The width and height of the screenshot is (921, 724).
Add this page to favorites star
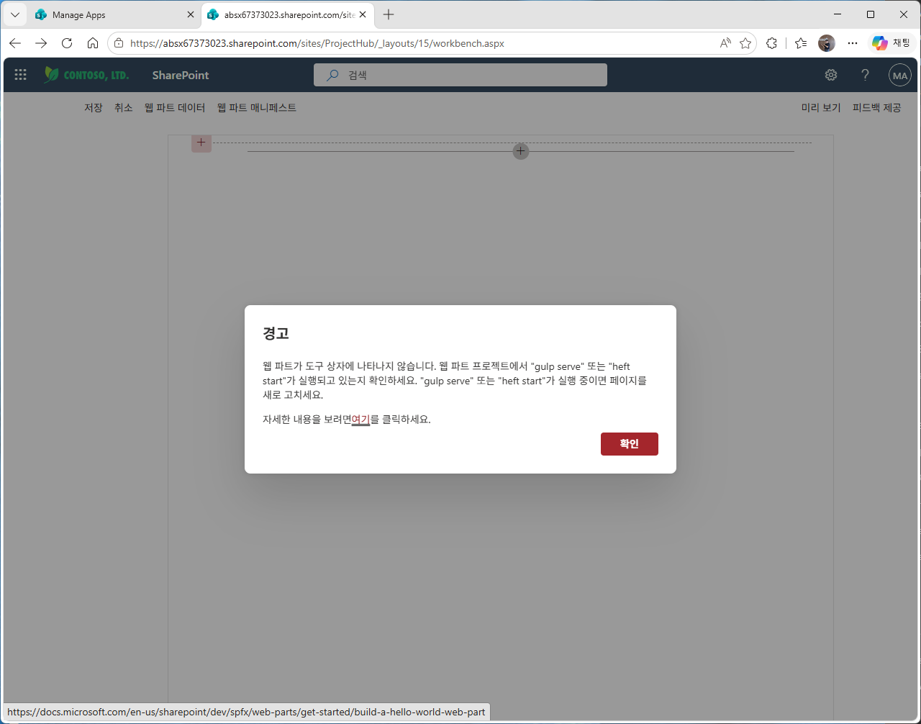click(x=745, y=43)
